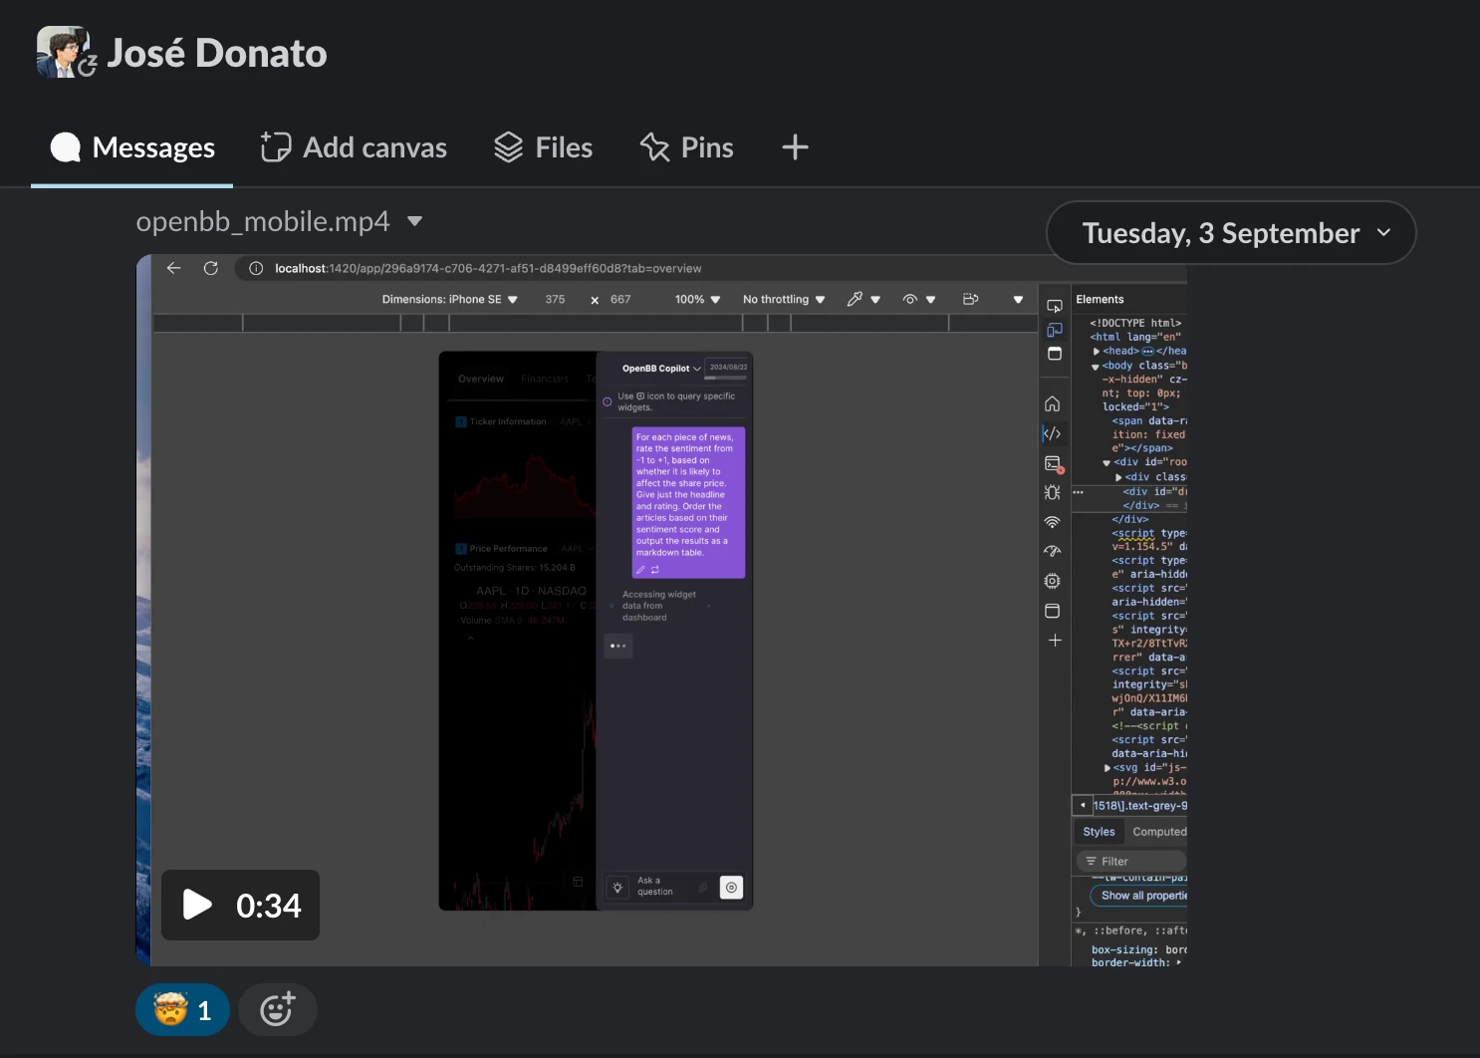Click José Donato's profile avatar

pyautogui.click(x=63, y=52)
